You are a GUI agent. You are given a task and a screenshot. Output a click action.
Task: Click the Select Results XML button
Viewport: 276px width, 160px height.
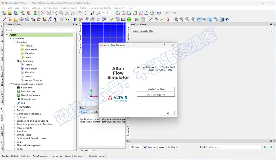coord(142,31)
